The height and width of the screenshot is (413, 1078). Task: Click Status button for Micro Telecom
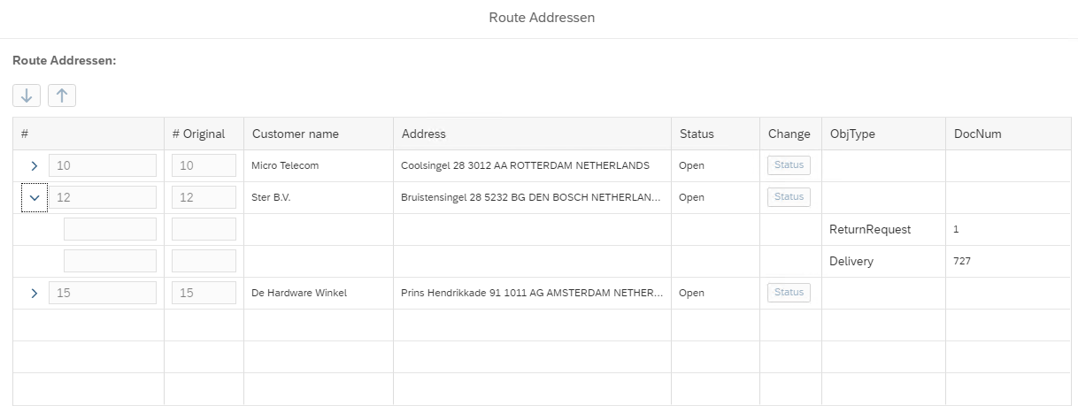(x=789, y=165)
